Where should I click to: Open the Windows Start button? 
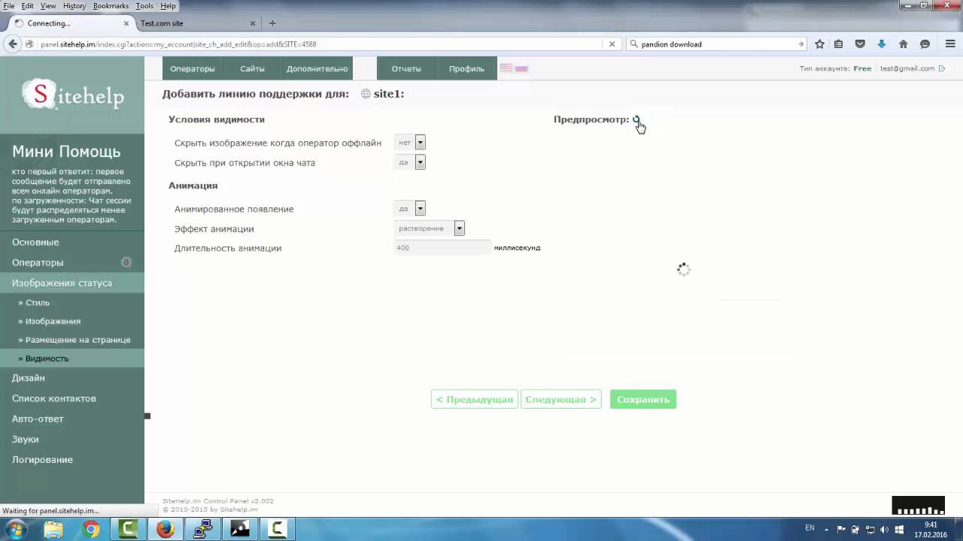pos(14,529)
